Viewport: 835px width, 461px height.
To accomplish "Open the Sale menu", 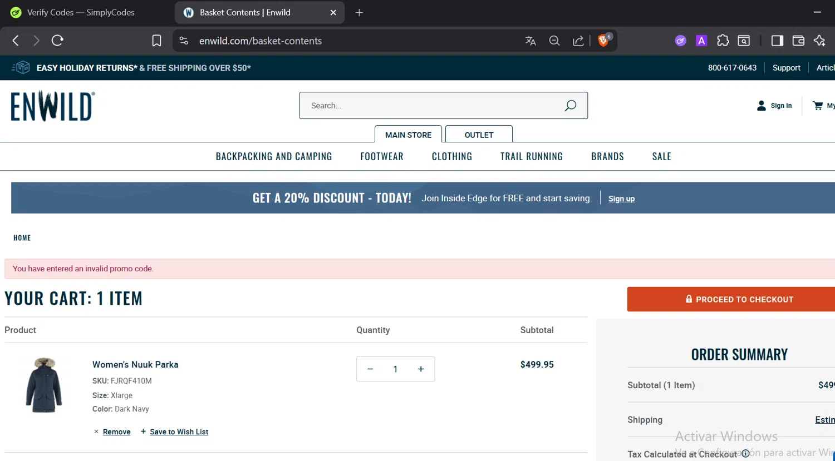I will (x=661, y=156).
